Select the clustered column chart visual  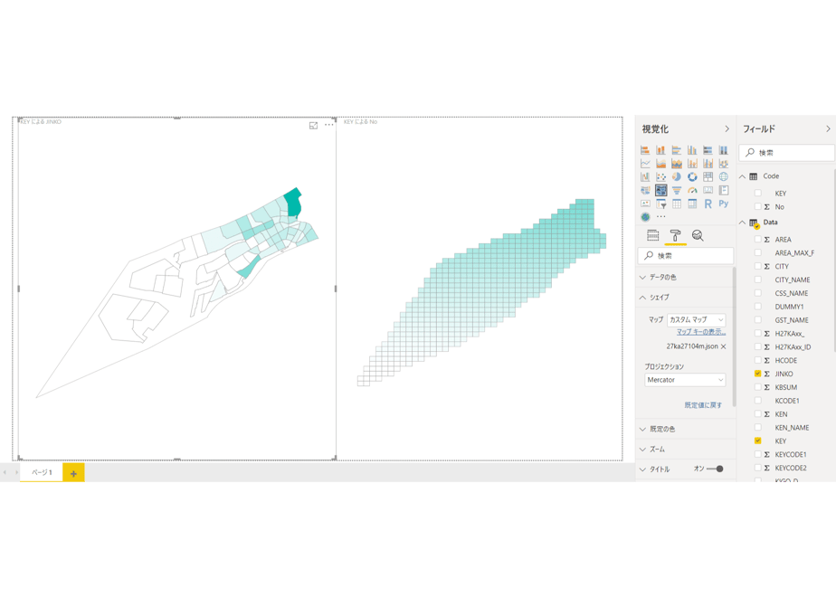692,150
